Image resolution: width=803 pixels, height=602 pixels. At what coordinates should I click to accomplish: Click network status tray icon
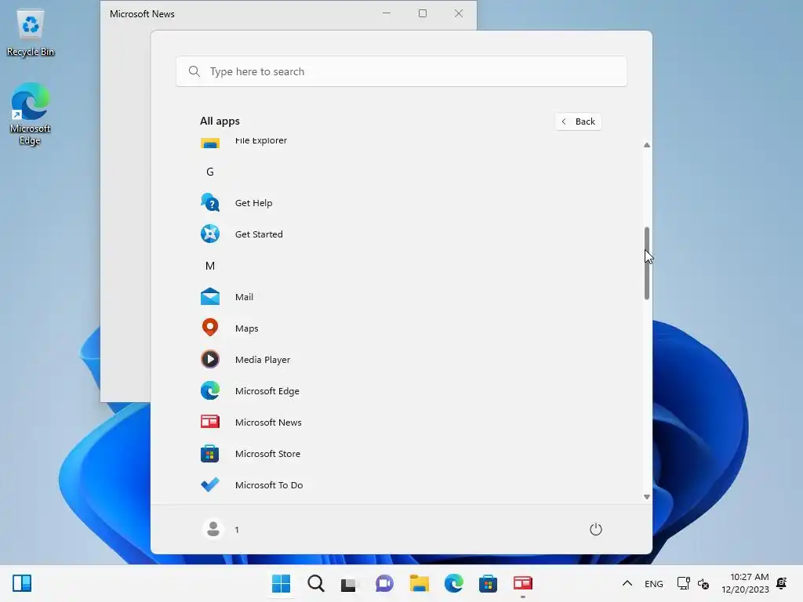(683, 583)
